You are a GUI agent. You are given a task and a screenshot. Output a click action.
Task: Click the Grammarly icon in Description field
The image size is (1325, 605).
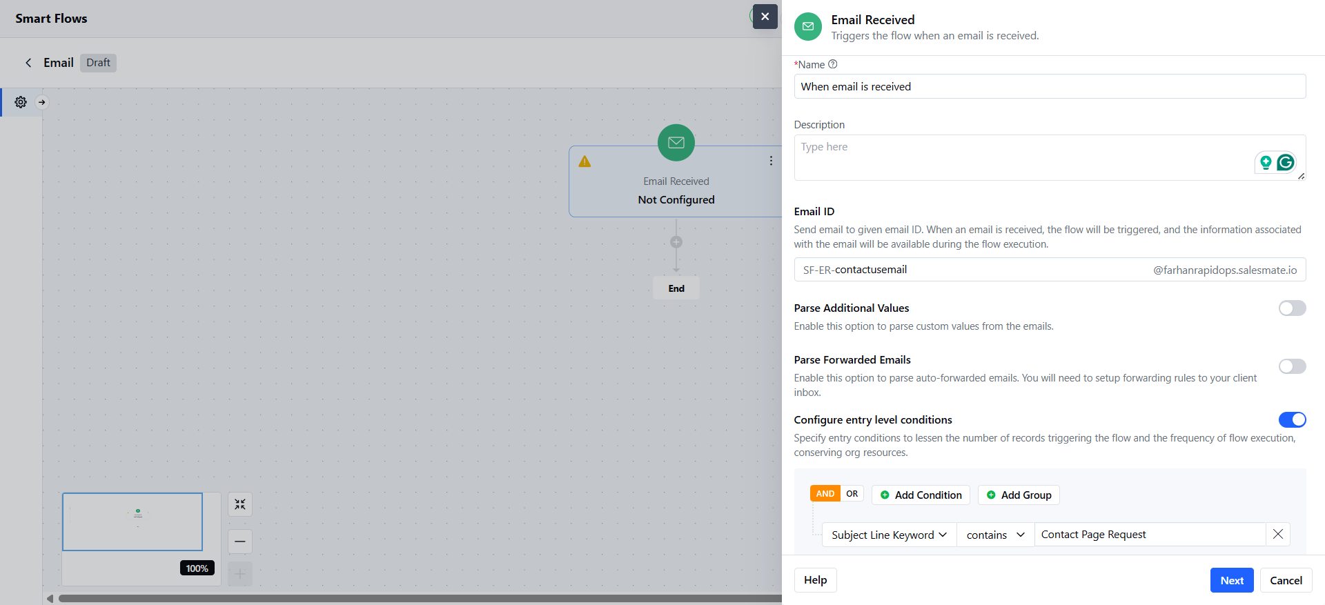click(x=1286, y=162)
